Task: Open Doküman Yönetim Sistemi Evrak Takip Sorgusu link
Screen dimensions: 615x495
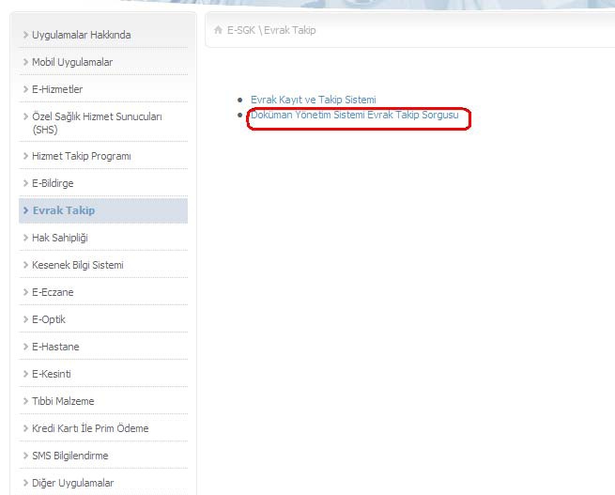Action: click(x=354, y=115)
